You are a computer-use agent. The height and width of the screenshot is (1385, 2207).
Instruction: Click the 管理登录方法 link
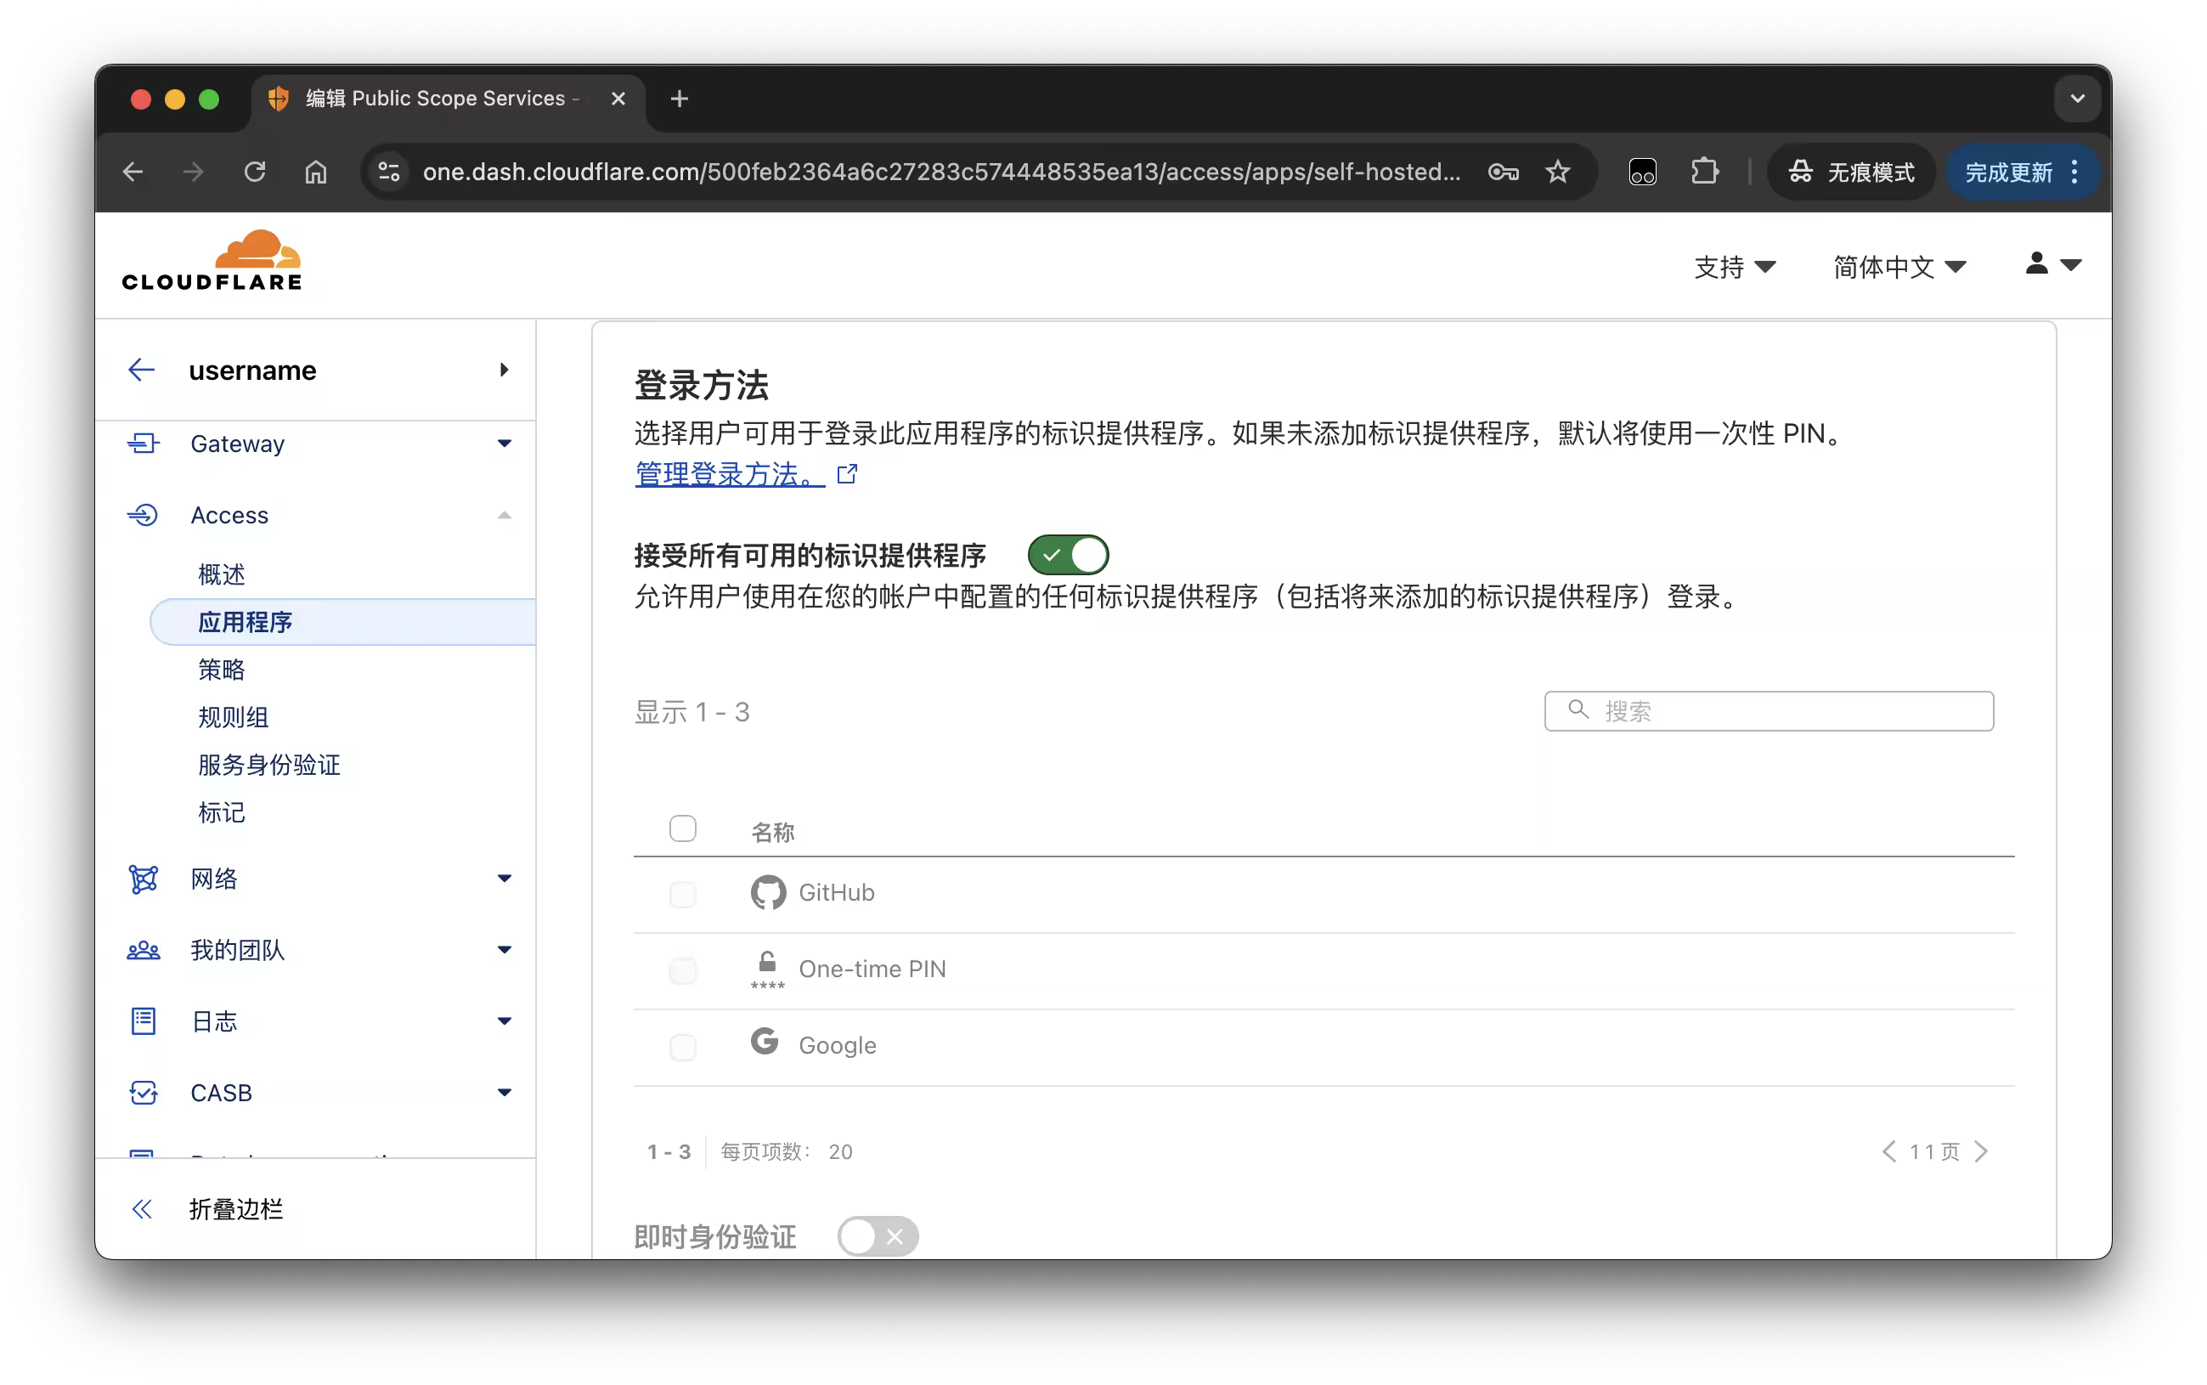coord(729,473)
